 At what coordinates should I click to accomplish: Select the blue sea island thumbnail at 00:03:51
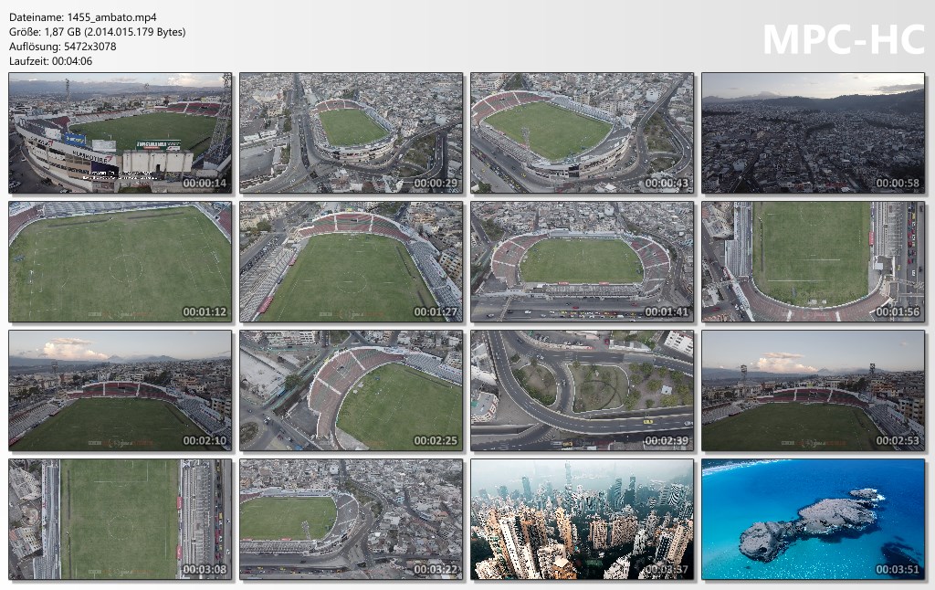coord(813,520)
